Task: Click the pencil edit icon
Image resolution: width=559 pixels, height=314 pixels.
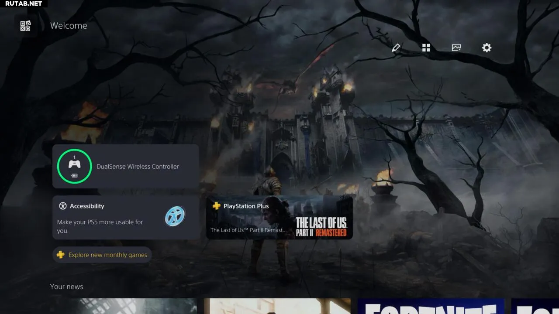Action: 396,48
